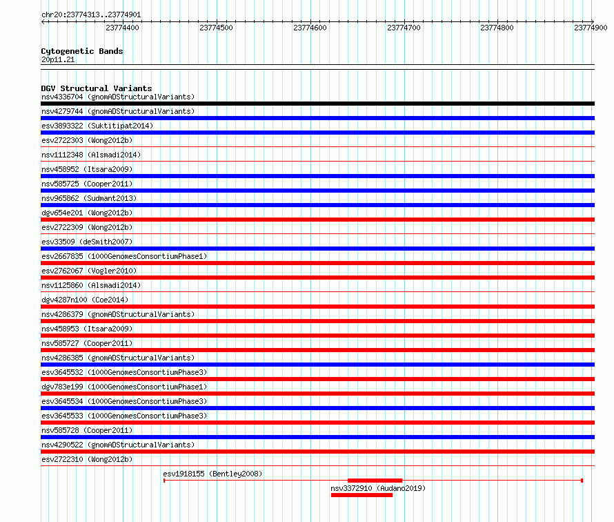Image resolution: width=614 pixels, height=522 pixels.
Task: Click the blue bar under nsv585728
Action: (x=317, y=437)
